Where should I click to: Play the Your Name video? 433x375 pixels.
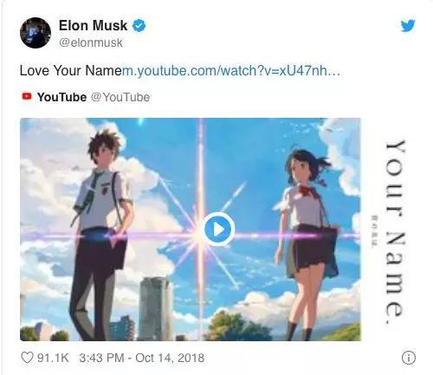[x=219, y=230]
